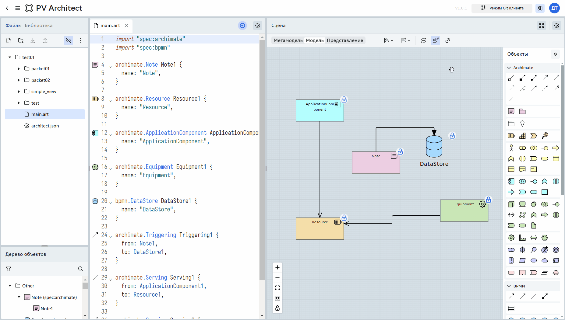Collapse the Other group in object tree
Screen dimensions: 565x320
pos(10,286)
